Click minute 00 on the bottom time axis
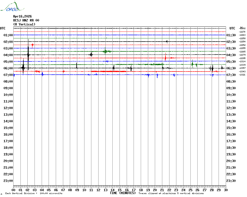Screen dimensions: 247x197 (14, 190)
